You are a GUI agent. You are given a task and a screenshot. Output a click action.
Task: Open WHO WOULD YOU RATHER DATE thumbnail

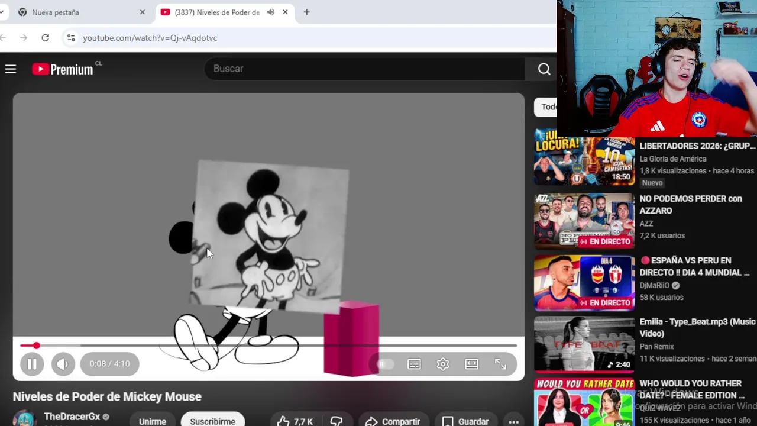click(584, 402)
